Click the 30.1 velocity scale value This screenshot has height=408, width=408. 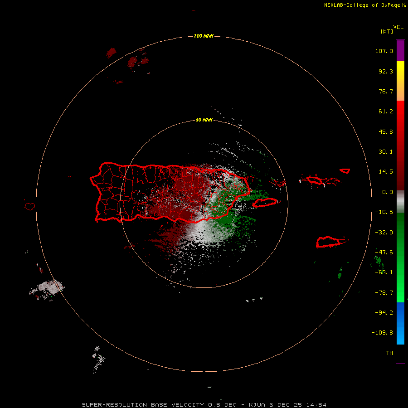[386, 152]
